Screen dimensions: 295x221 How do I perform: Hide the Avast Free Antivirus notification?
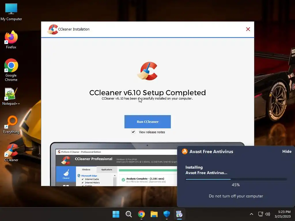click(287, 151)
